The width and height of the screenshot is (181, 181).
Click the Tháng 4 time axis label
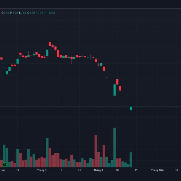[x=98, y=170]
